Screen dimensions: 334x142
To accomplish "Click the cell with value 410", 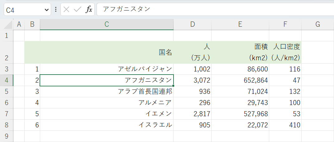I will pos(285,125).
